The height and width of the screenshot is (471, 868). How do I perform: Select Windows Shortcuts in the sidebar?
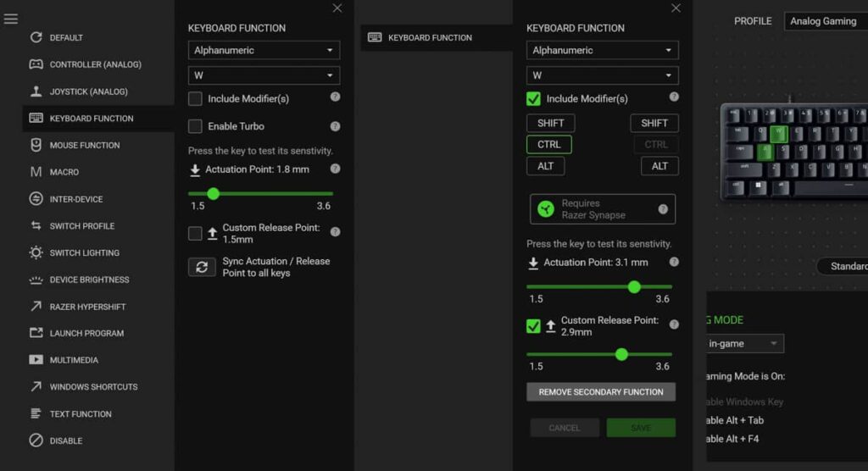click(93, 387)
